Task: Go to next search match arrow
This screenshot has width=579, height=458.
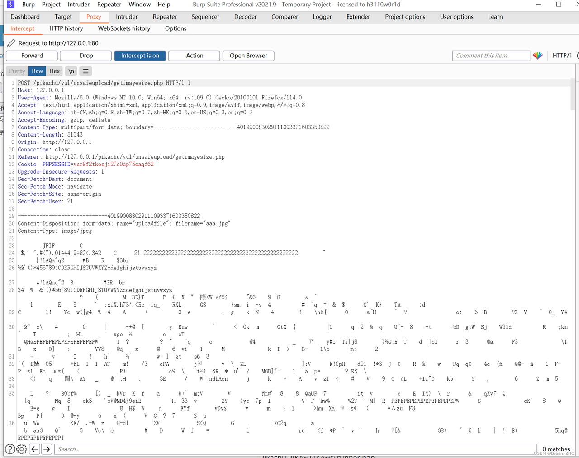Action: tap(46, 449)
